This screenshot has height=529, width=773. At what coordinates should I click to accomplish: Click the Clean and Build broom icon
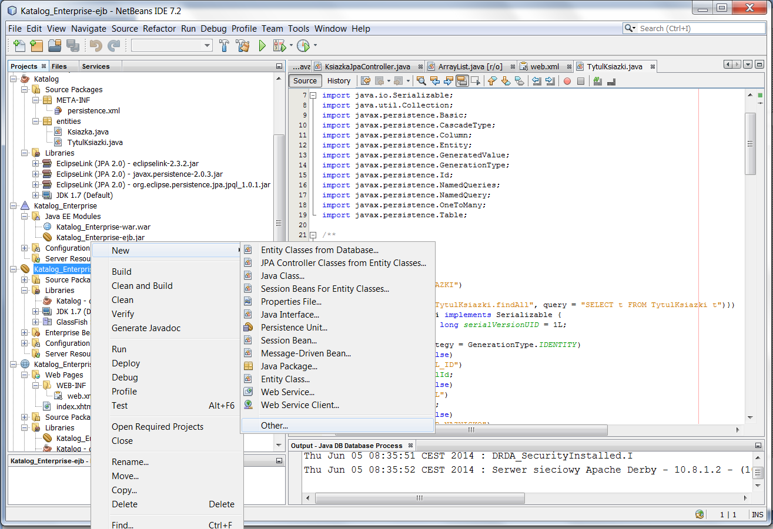(x=242, y=45)
